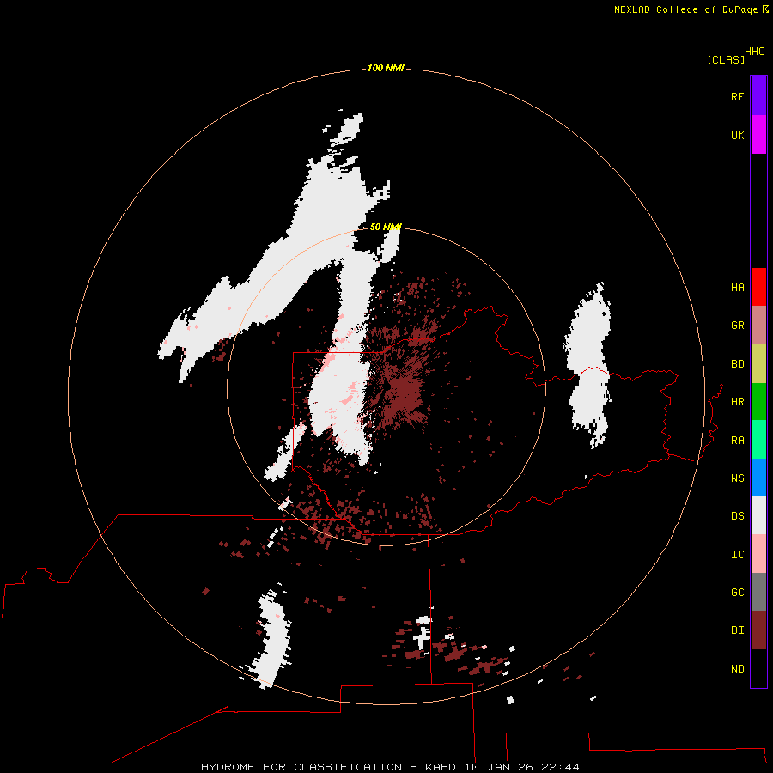The width and height of the screenshot is (773, 773).
Task: Click the WS legend label
Action: click(x=737, y=478)
